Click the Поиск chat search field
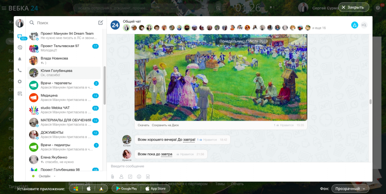The width and height of the screenshot is (386, 194). coord(65,23)
